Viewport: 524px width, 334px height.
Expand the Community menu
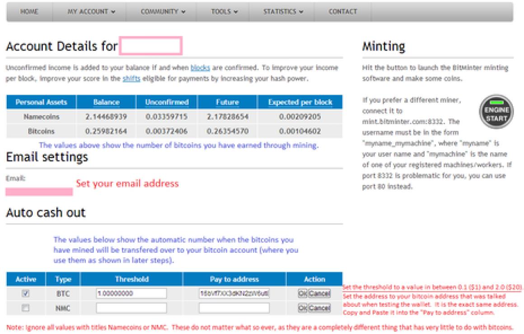coord(163,12)
